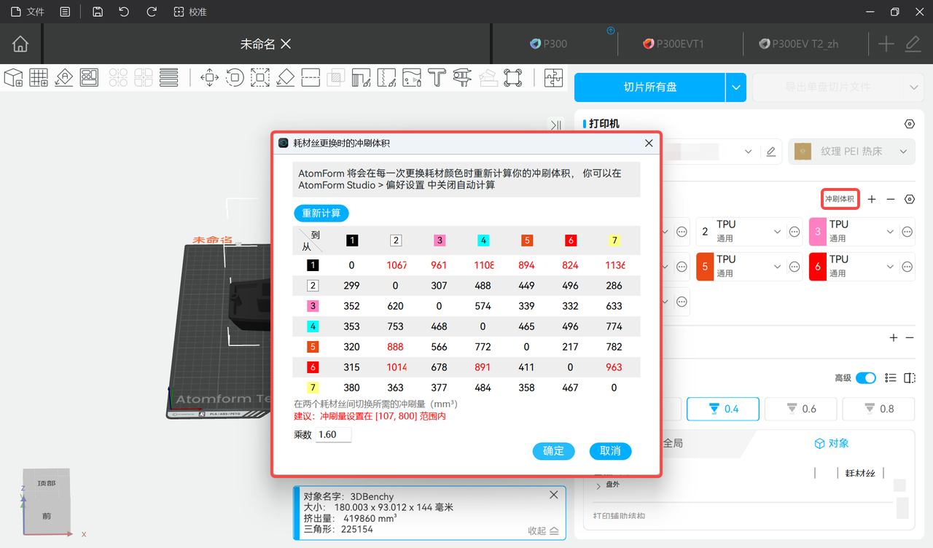Expand the 盘外 tree row

coord(598,485)
